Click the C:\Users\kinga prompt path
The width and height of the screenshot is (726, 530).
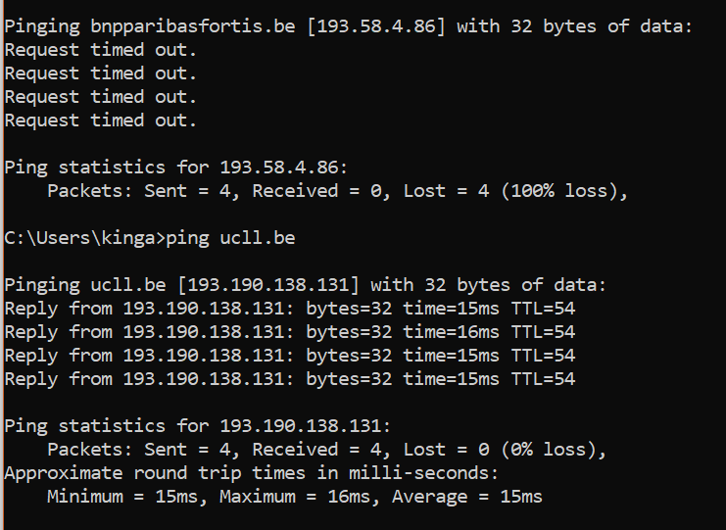(x=79, y=238)
